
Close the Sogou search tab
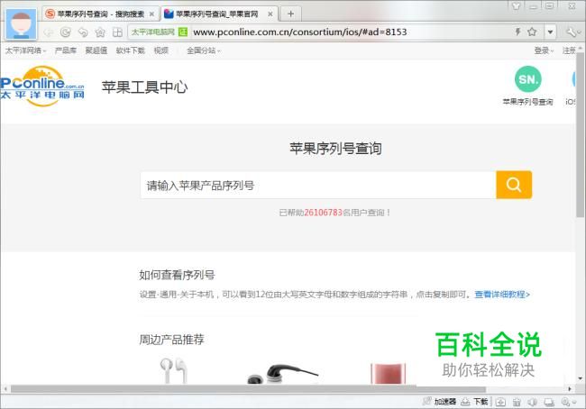click(151, 14)
